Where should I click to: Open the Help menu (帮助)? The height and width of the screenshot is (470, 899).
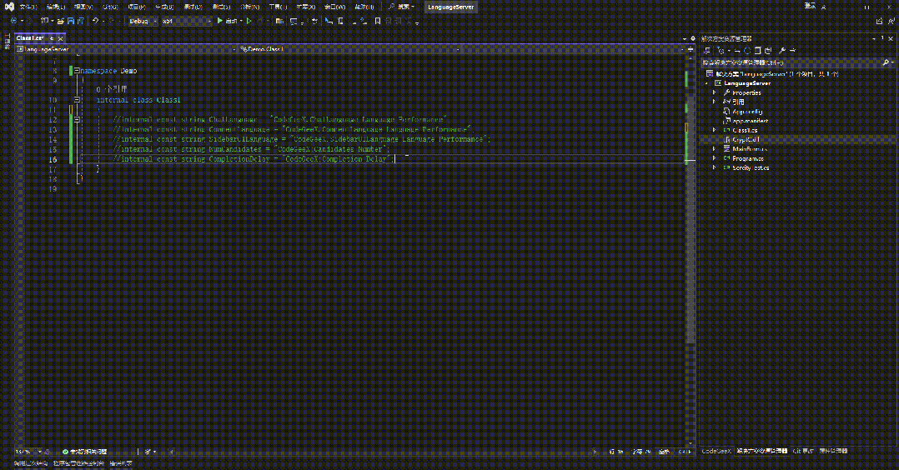[364, 7]
